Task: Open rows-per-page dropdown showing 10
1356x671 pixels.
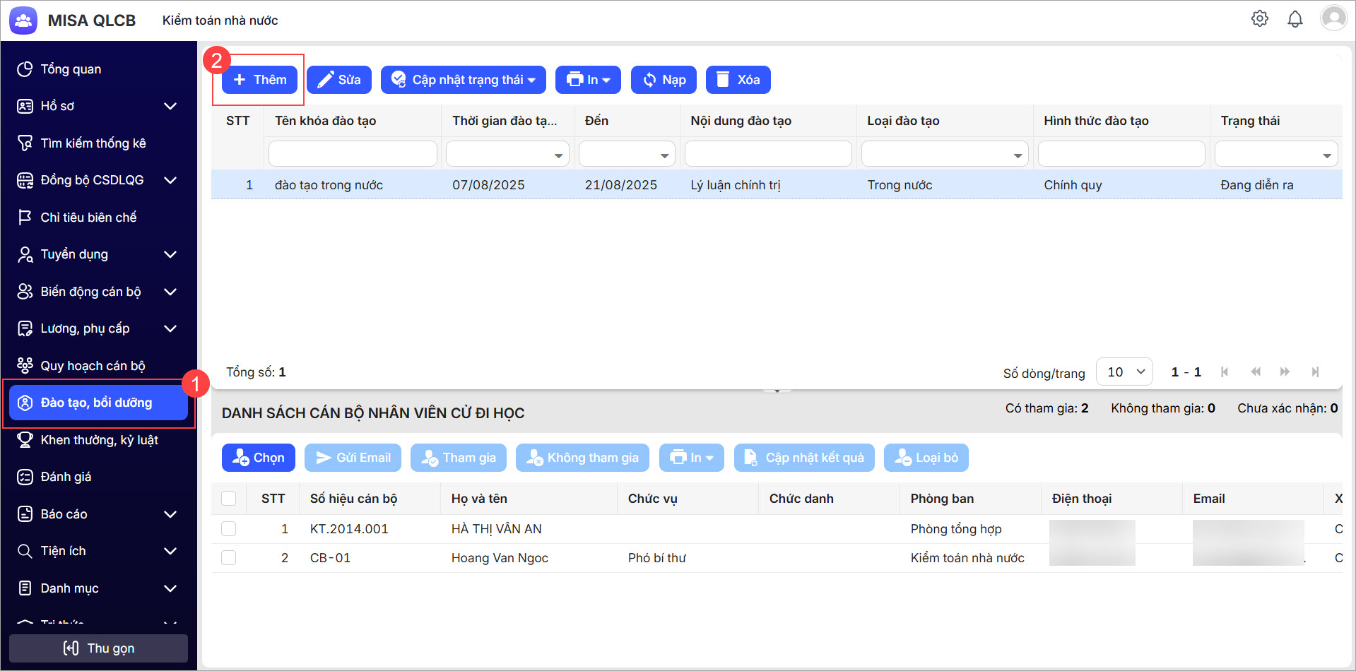Action: [1124, 372]
